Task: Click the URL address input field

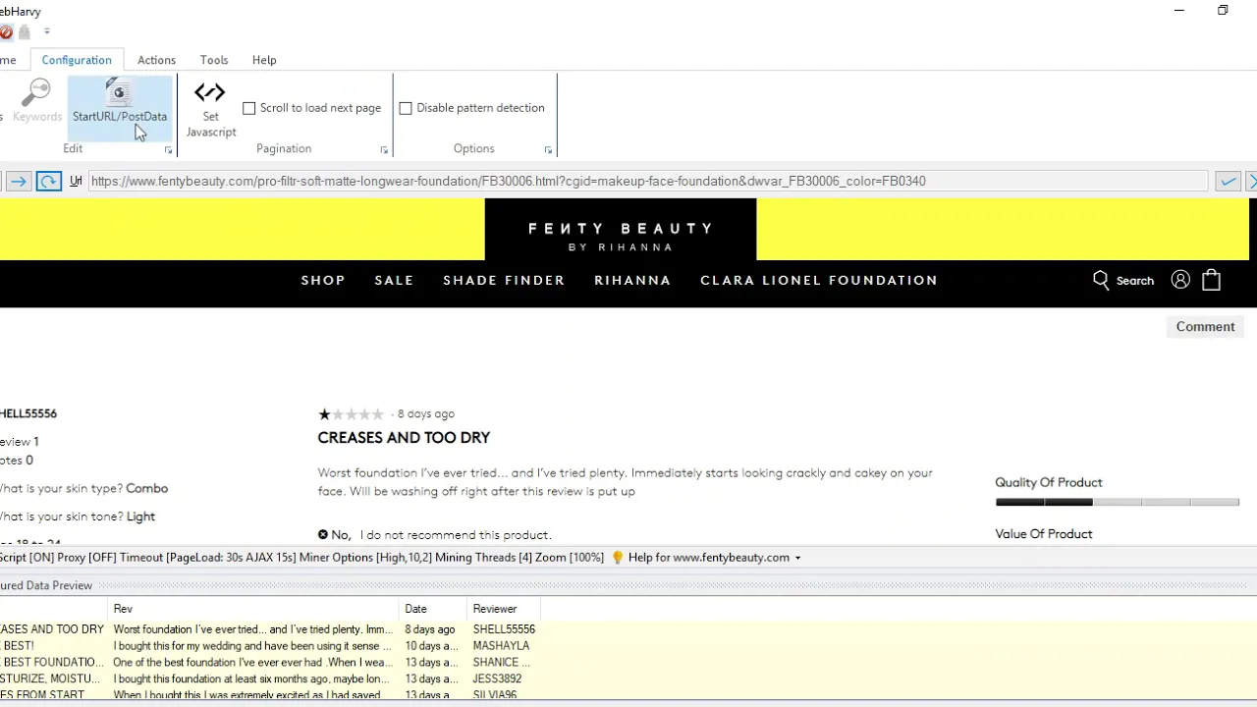Action: 648,181
